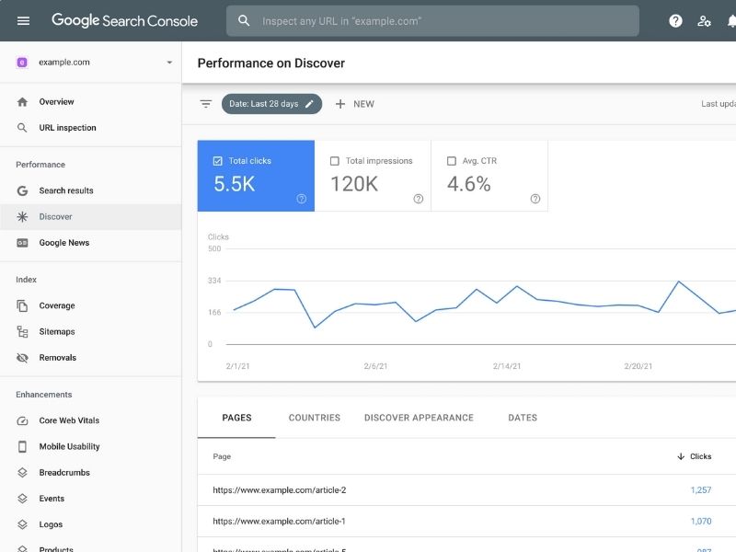Click help icon on Total clicks card
Screen dimensions: 736x552
(x=302, y=199)
